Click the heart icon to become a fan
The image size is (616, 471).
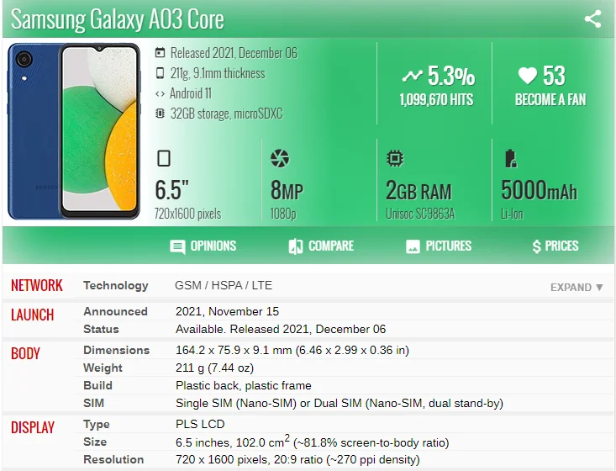(x=527, y=76)
